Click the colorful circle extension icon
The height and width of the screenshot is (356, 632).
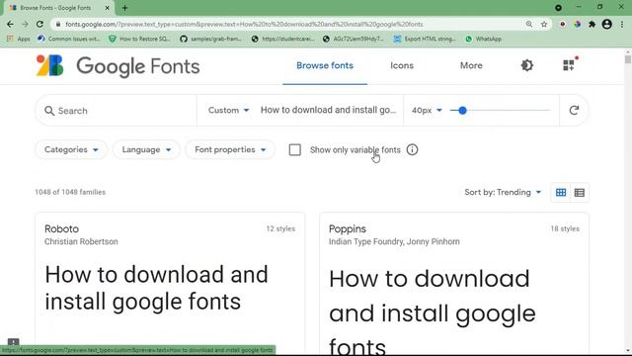(577, 24)
